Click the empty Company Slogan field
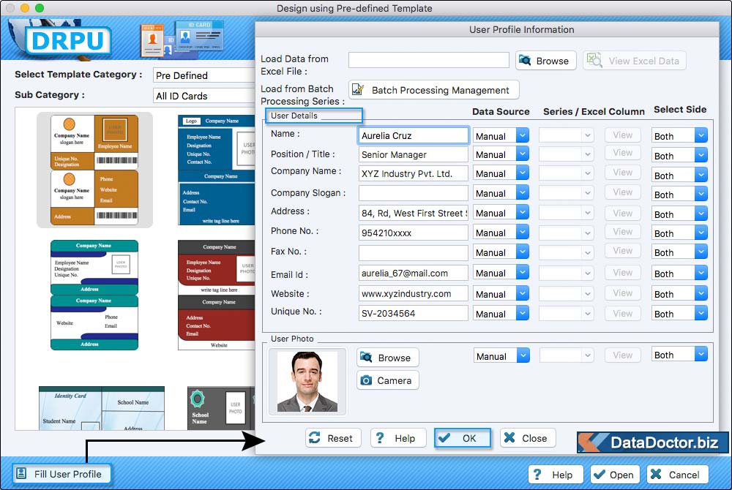This screenshot has width=732, height=490. 414,193
